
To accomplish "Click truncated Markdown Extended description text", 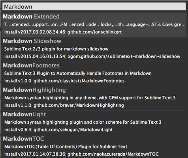I will click(95, 24).
